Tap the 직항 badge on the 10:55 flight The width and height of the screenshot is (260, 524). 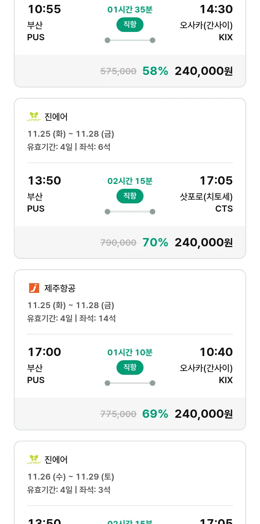click(130, 25)
